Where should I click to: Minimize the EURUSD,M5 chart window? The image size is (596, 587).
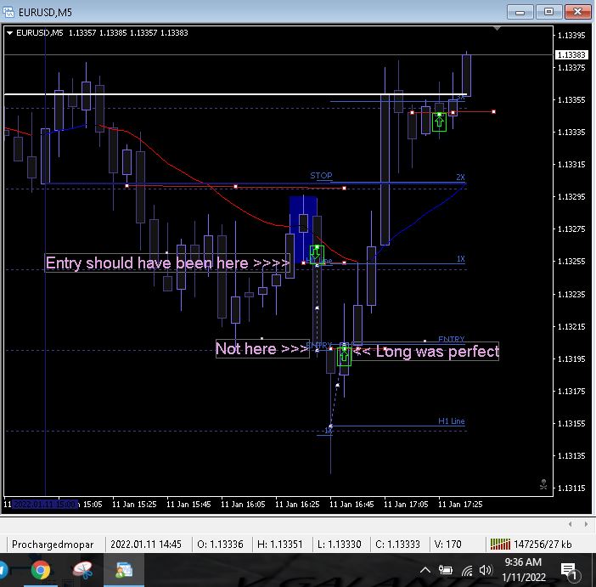[x=520, y=13]
